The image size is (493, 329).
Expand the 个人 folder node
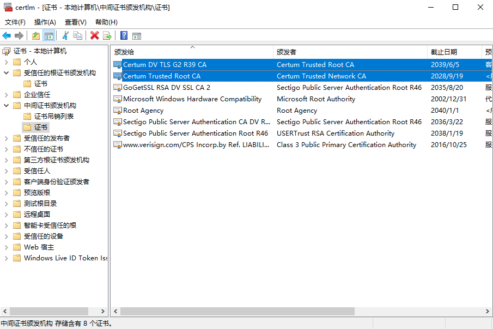[x=7, y=62]
